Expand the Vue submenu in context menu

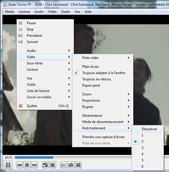45,78
